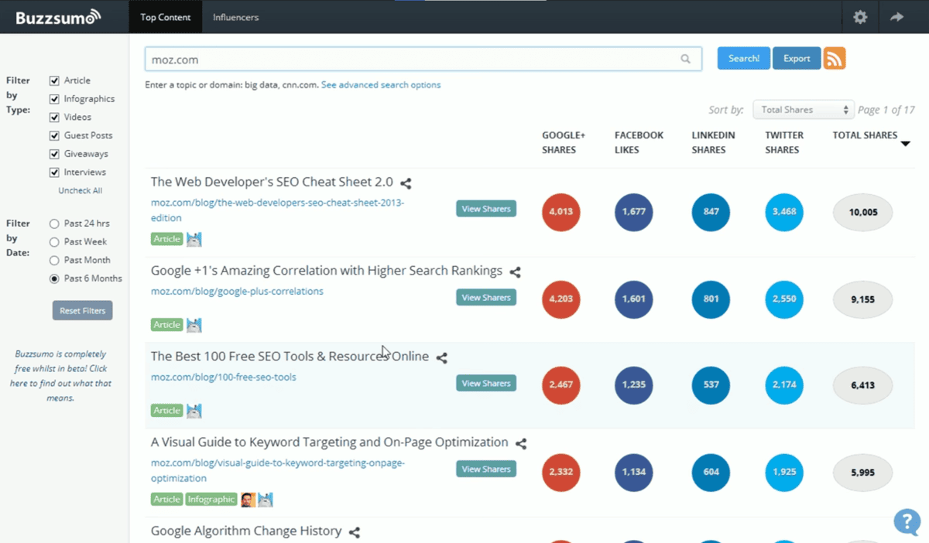Viewport: 929px width, 543px height.
Task: Click Facebook likes bubble 1,677
Action: pos(633,212)
